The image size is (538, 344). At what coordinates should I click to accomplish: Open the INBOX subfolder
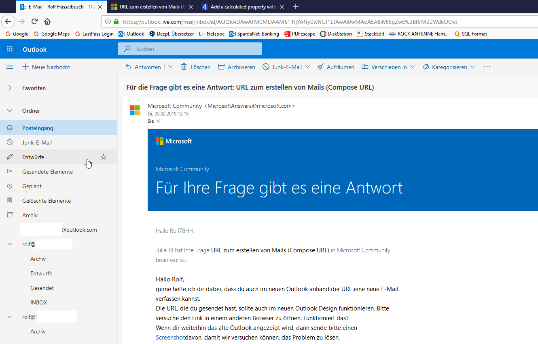[59, 302]
